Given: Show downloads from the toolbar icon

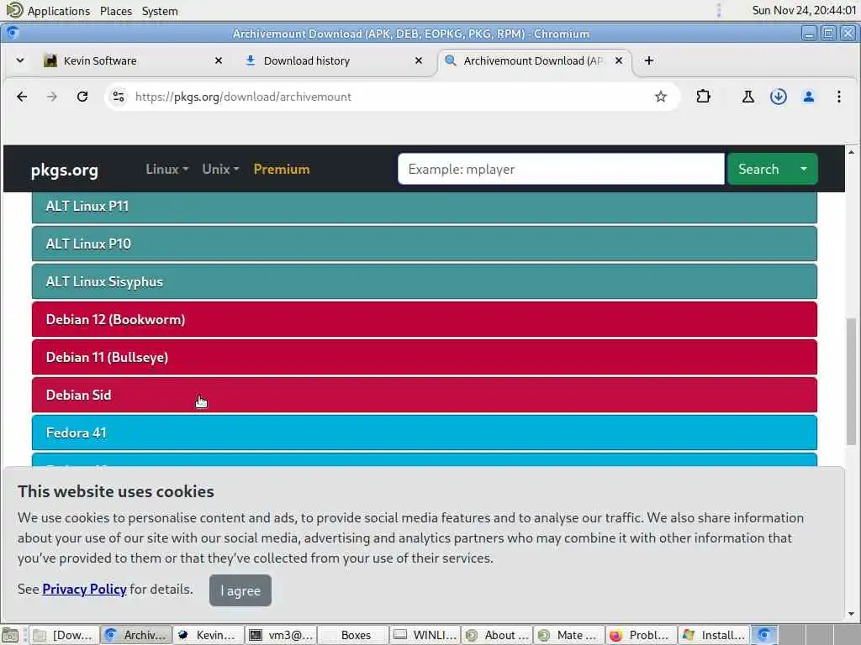Looking at the screenshot, I should (x=778, y=97).
